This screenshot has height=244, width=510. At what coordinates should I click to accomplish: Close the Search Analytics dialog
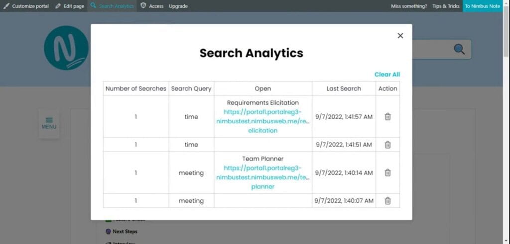pos(400,36)
